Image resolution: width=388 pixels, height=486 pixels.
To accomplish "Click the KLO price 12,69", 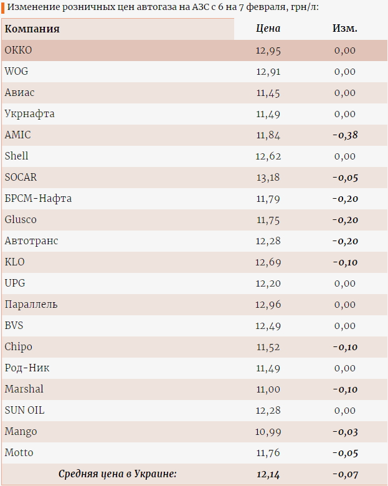I will tap(268, 262).
